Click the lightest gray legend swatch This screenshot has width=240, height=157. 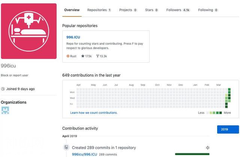click(x=207, y=113)
